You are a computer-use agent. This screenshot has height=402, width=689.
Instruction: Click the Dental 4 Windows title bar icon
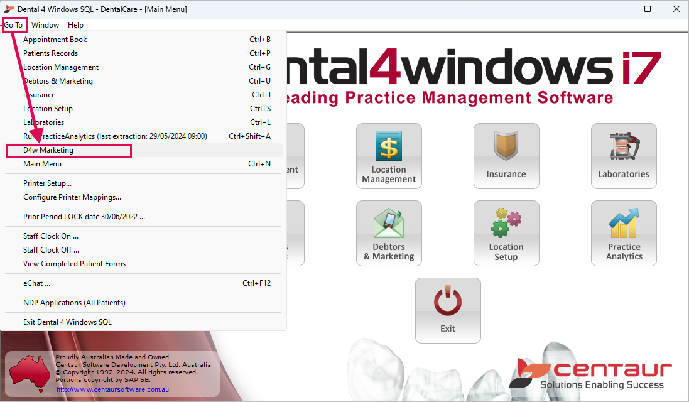[x=9, y=9]
